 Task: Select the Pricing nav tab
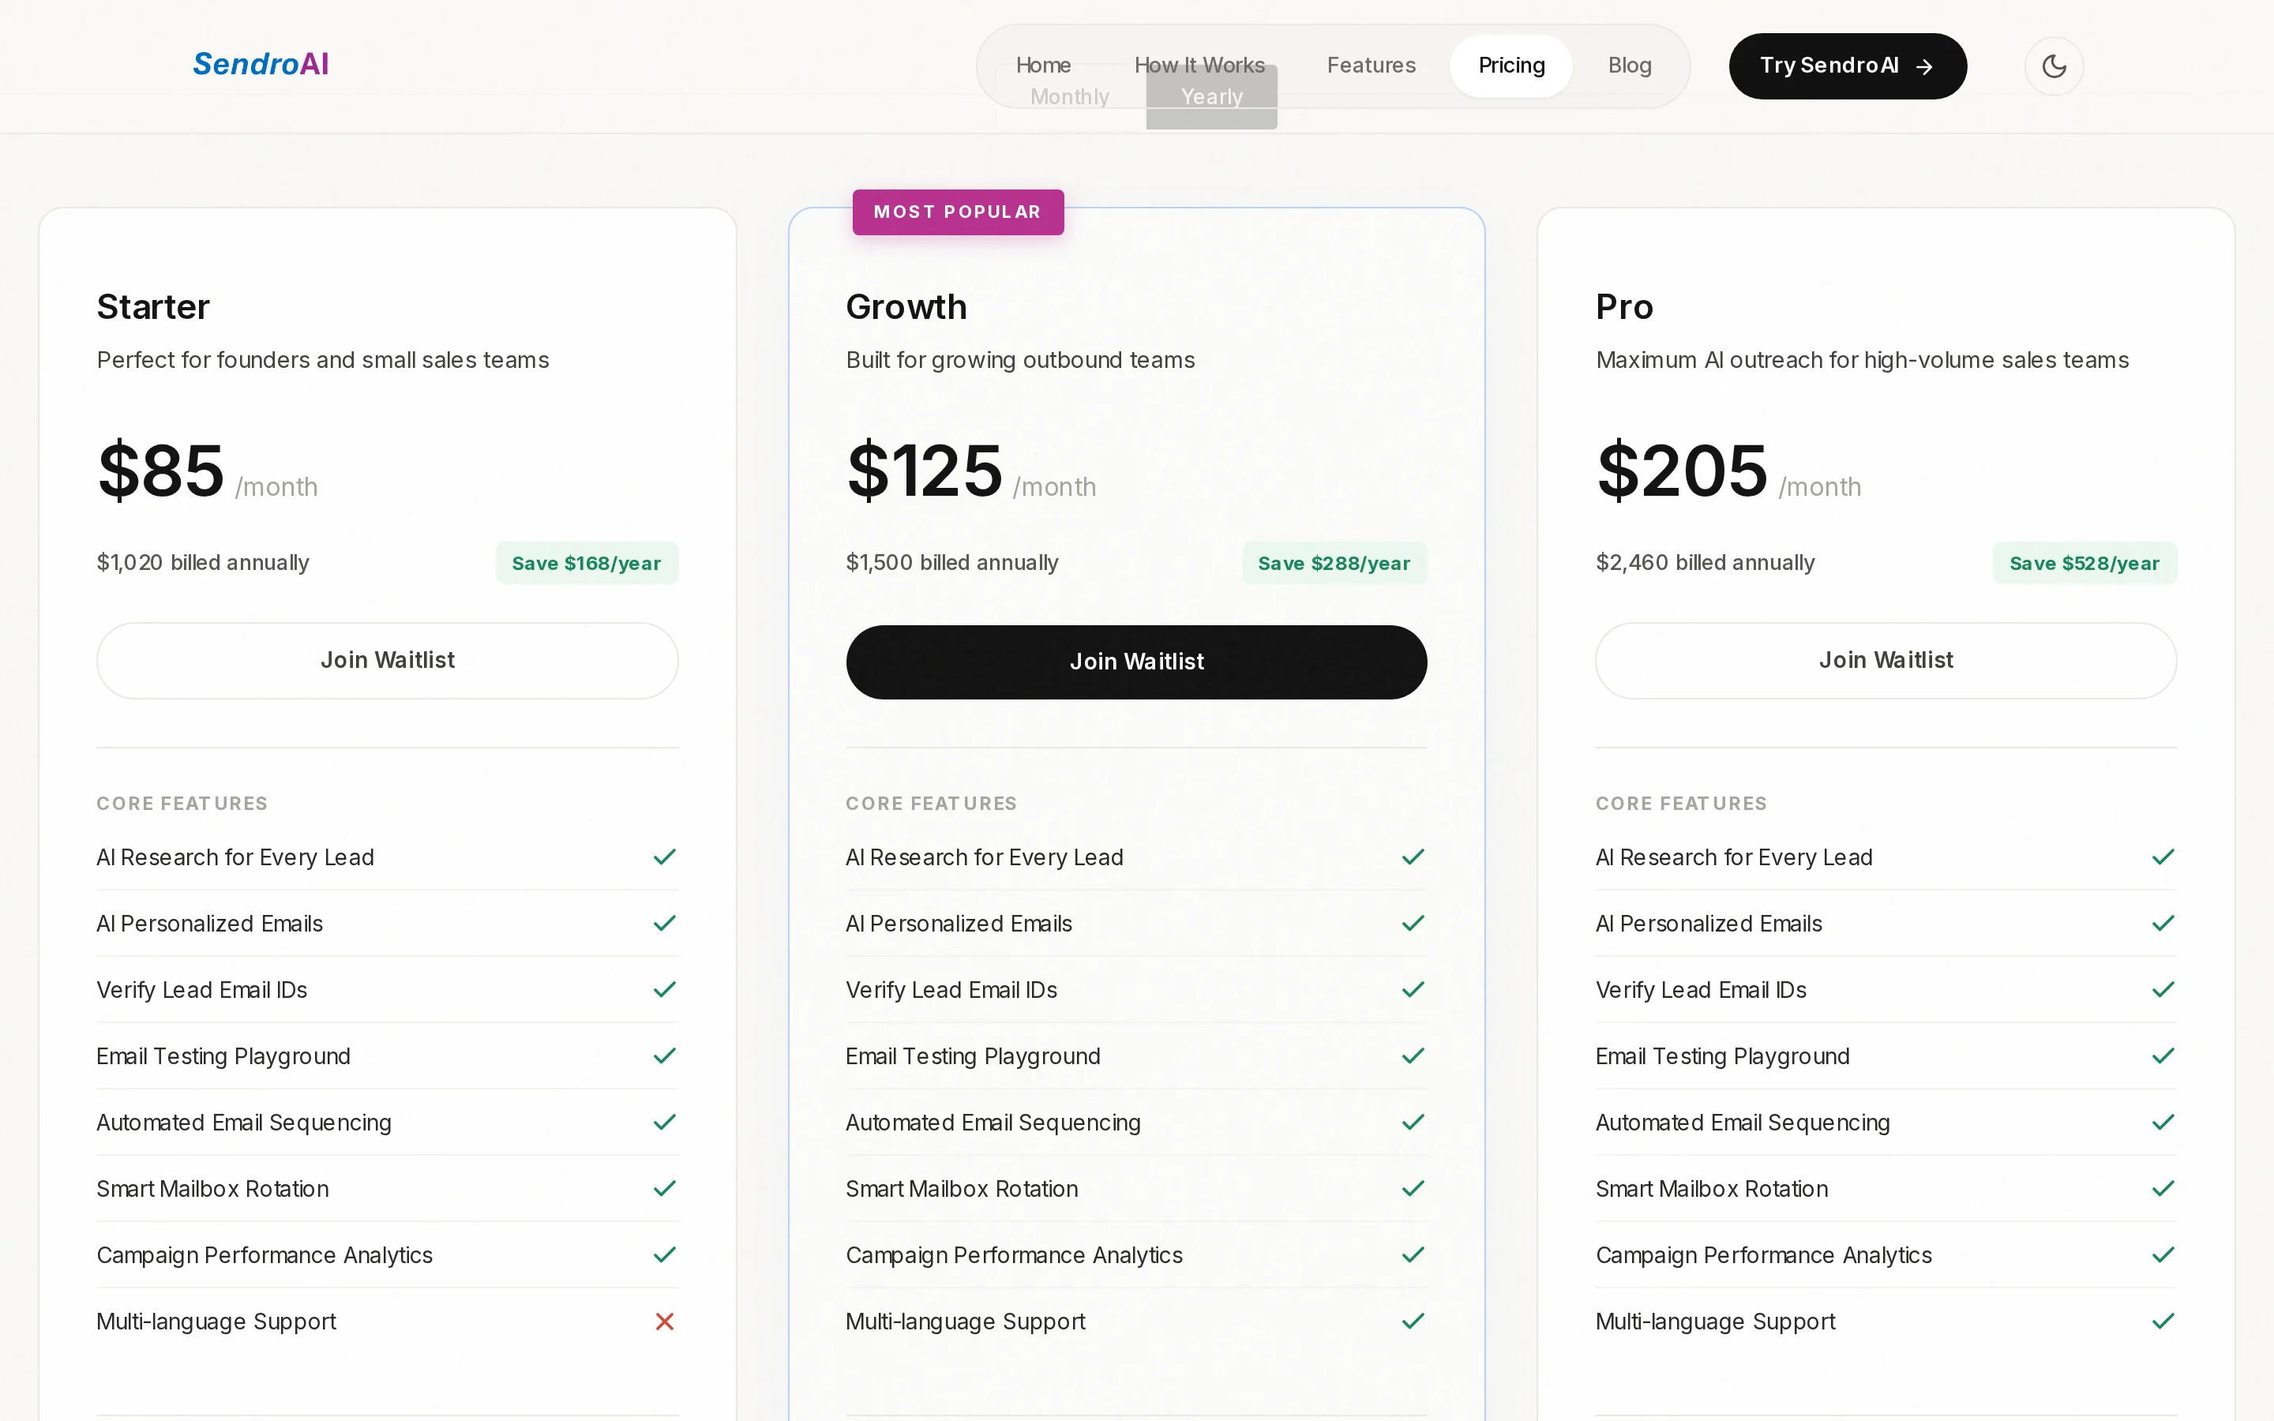[1511, 66]
